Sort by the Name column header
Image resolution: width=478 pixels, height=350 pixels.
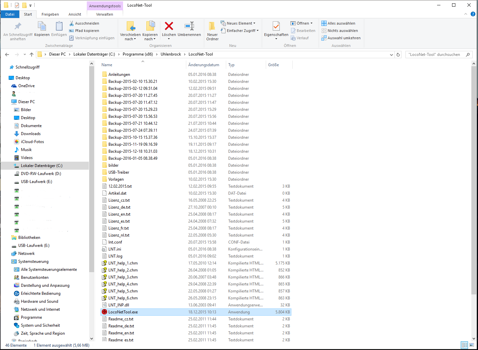143,65
